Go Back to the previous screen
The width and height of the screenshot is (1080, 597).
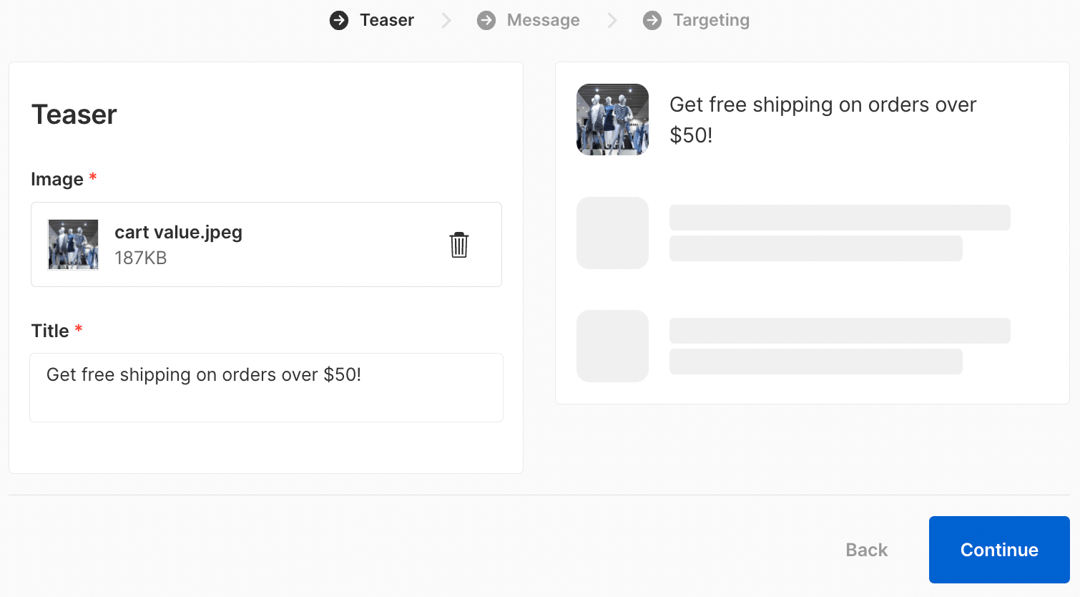coord(866,550)
